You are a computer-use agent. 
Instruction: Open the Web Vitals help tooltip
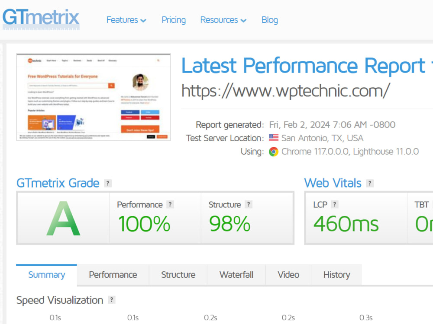click(x=370, y=183)
